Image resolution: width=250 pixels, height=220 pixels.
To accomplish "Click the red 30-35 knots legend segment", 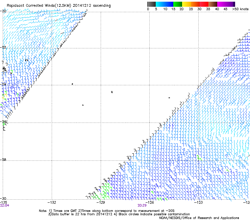I will pyautogui.click(x=204, y=4).
